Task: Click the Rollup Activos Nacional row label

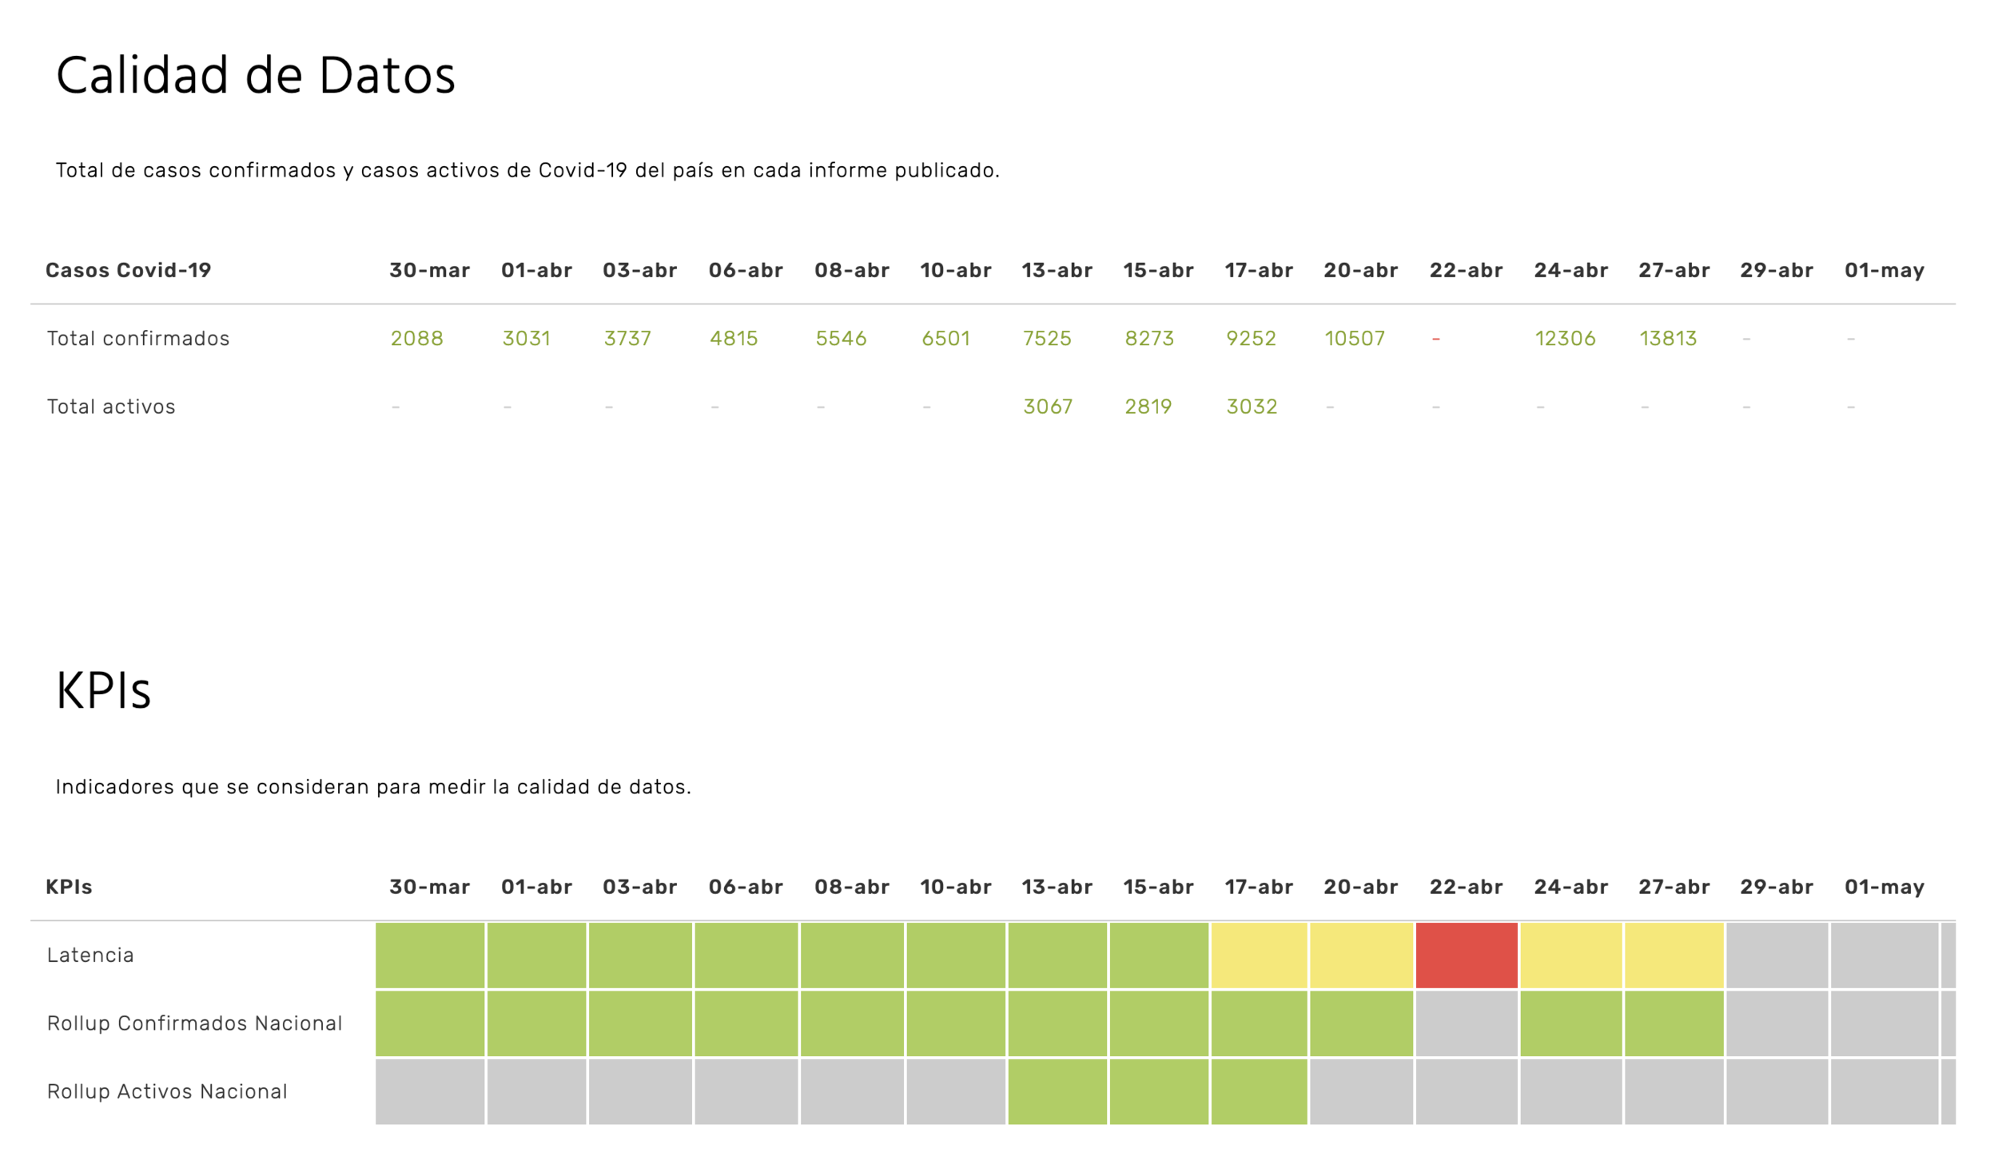Action: coord(167,1091)
